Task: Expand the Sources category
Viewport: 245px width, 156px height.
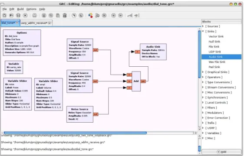Action: 203,26
